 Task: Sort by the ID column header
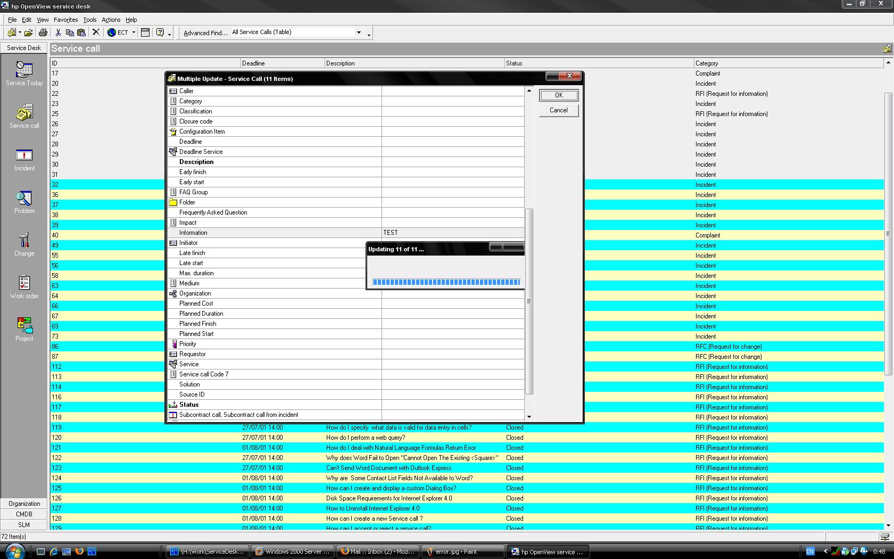click(145, 63)
